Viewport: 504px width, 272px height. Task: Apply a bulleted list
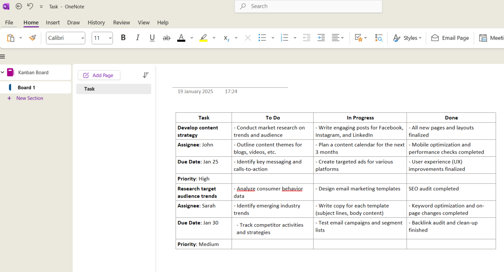[x=262, y=38]
